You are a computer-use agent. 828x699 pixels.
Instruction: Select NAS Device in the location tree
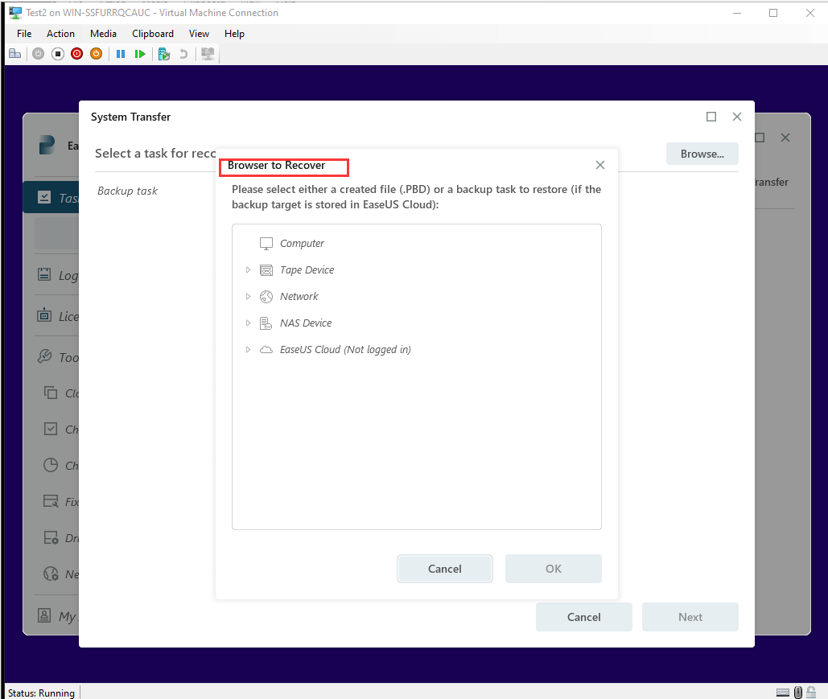(306, 323)
